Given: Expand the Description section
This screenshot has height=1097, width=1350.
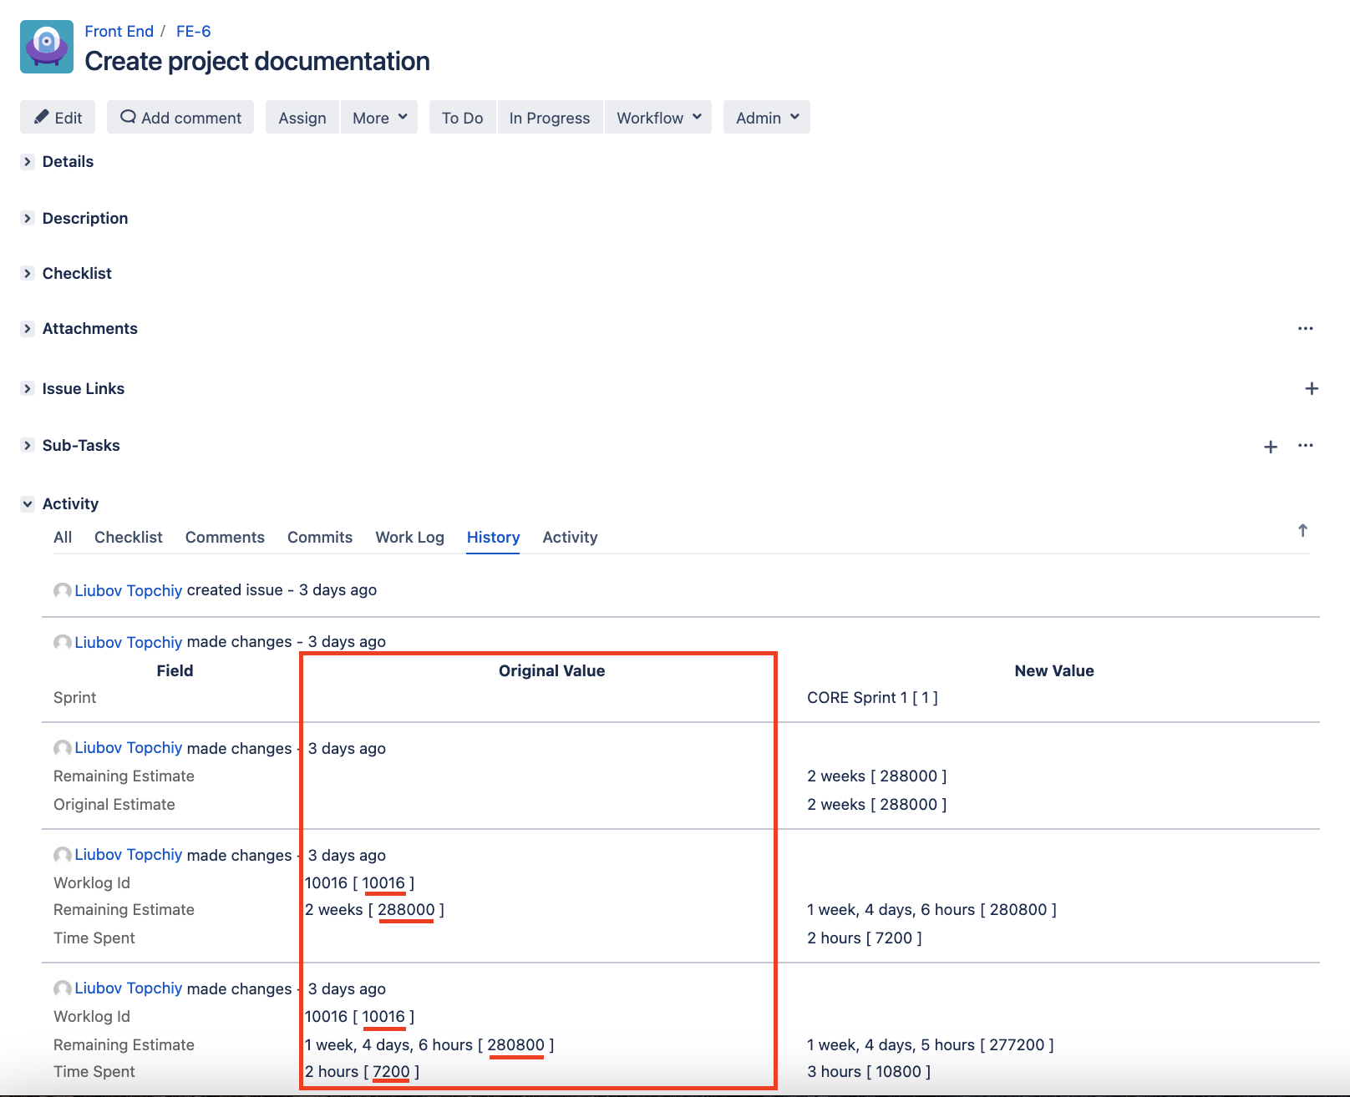Looking at the screenshot, I should pos(28,219).
